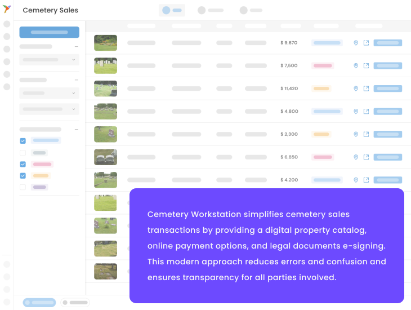Click the blue pill button at bottom left
The width and height of the screenshot is (411, 310).
click(39, 302)
